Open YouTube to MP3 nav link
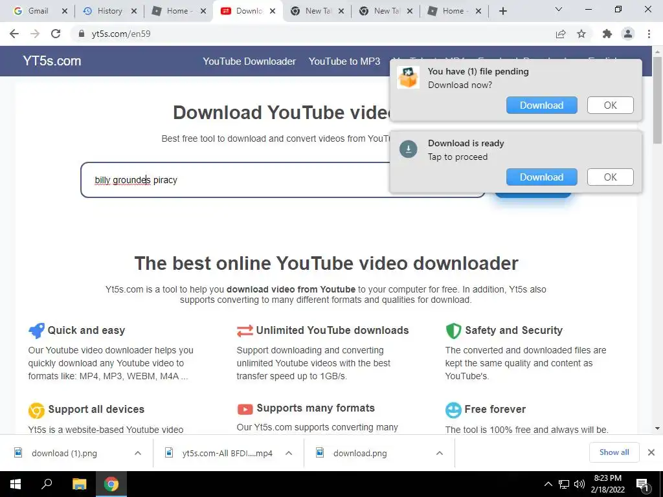Screen dimensions: 663x497 [344, 61]
